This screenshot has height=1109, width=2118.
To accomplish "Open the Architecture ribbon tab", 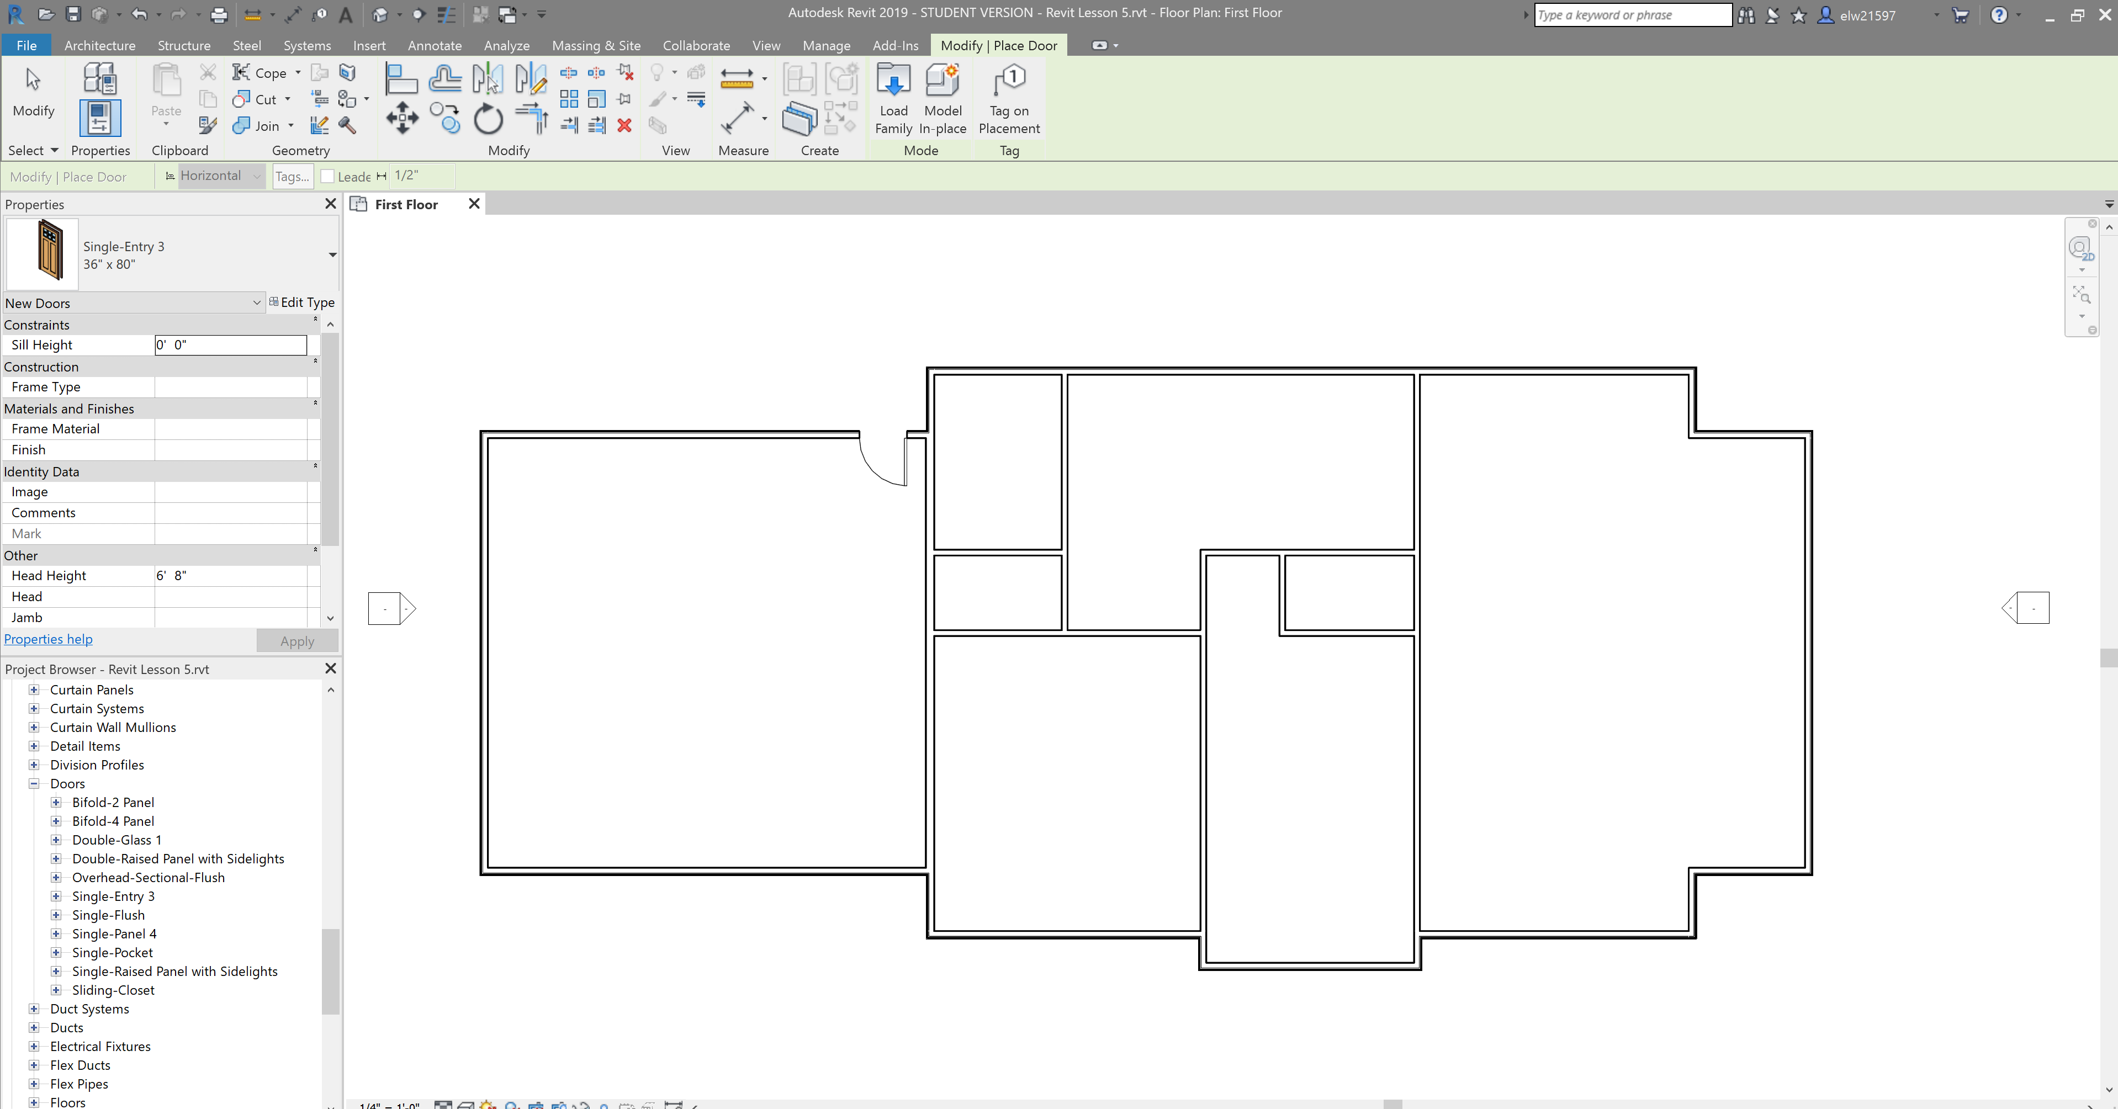I will click(99, 45).
